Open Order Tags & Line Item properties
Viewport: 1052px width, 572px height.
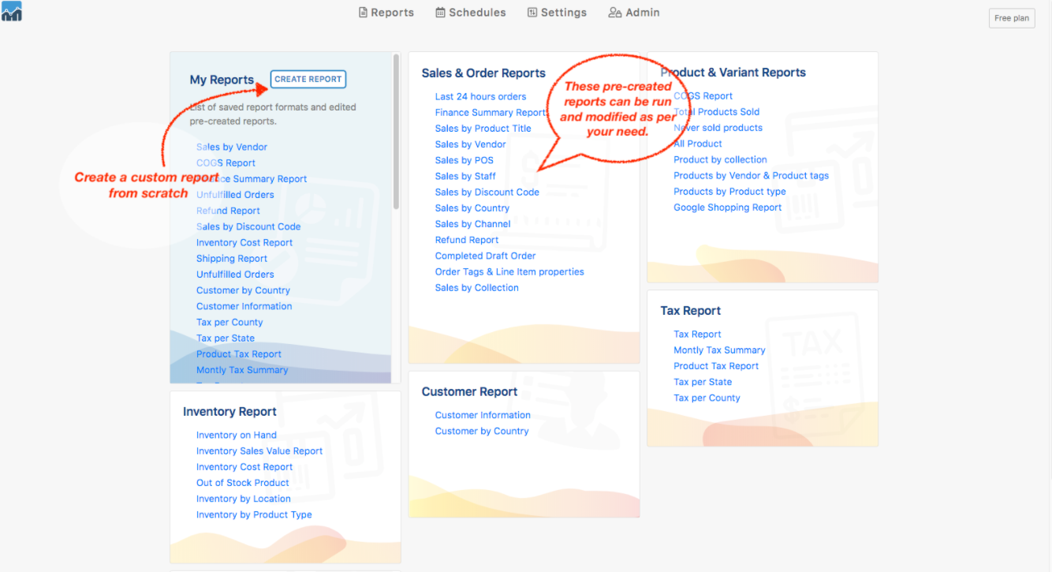[x=509, y=271]
